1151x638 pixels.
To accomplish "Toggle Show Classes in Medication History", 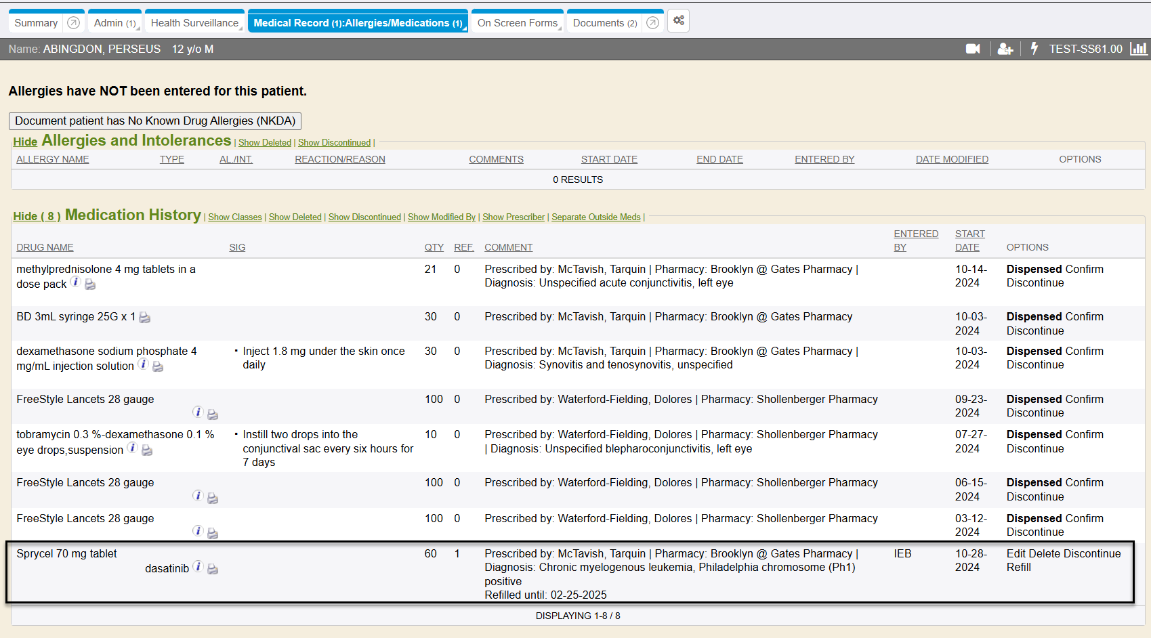I will click(x=234, y=217).
